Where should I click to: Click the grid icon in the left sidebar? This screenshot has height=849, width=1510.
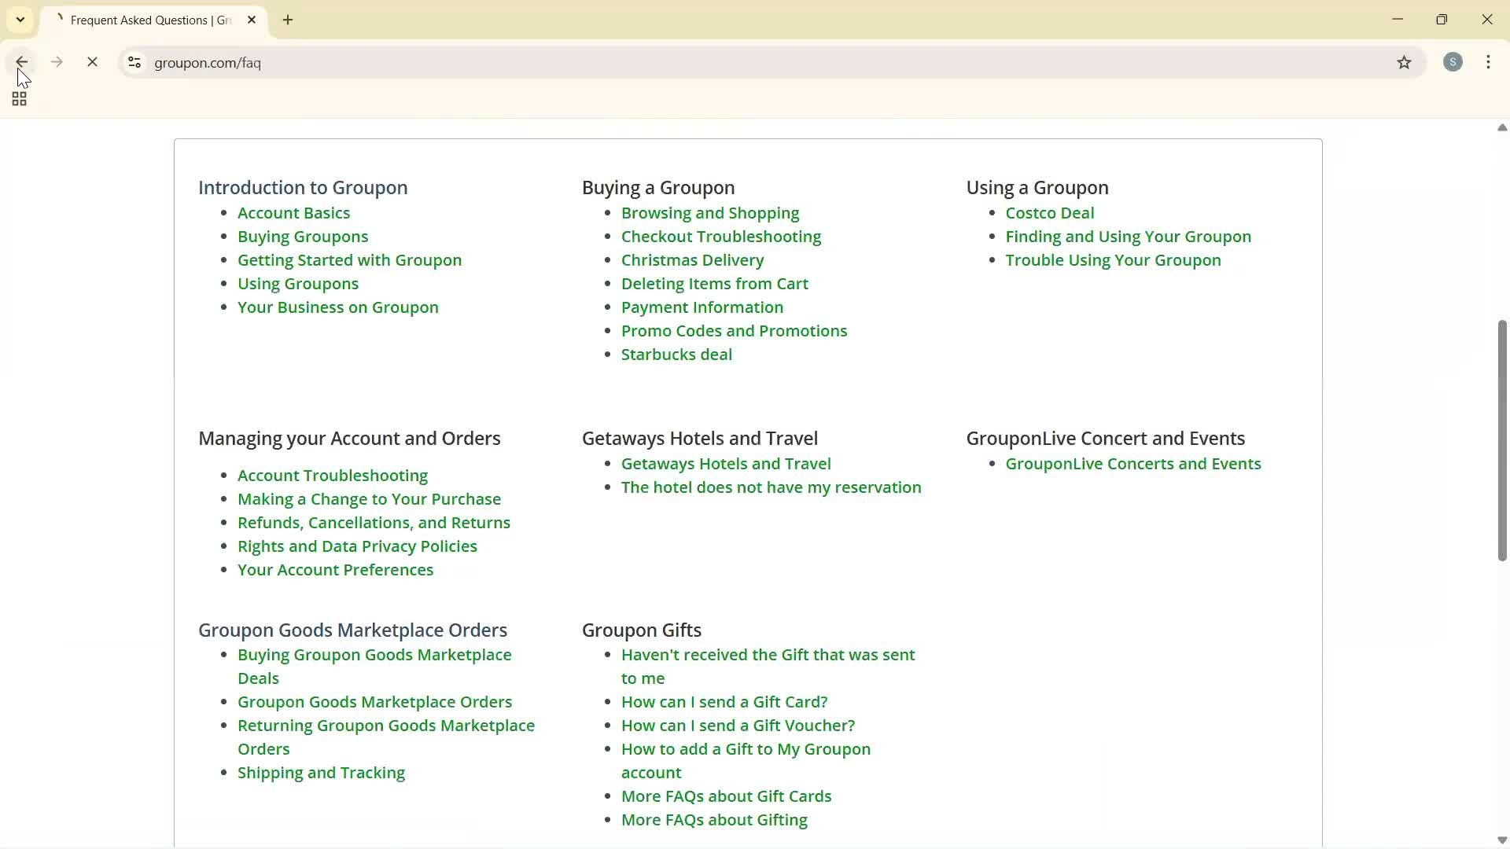pos(18,98)
